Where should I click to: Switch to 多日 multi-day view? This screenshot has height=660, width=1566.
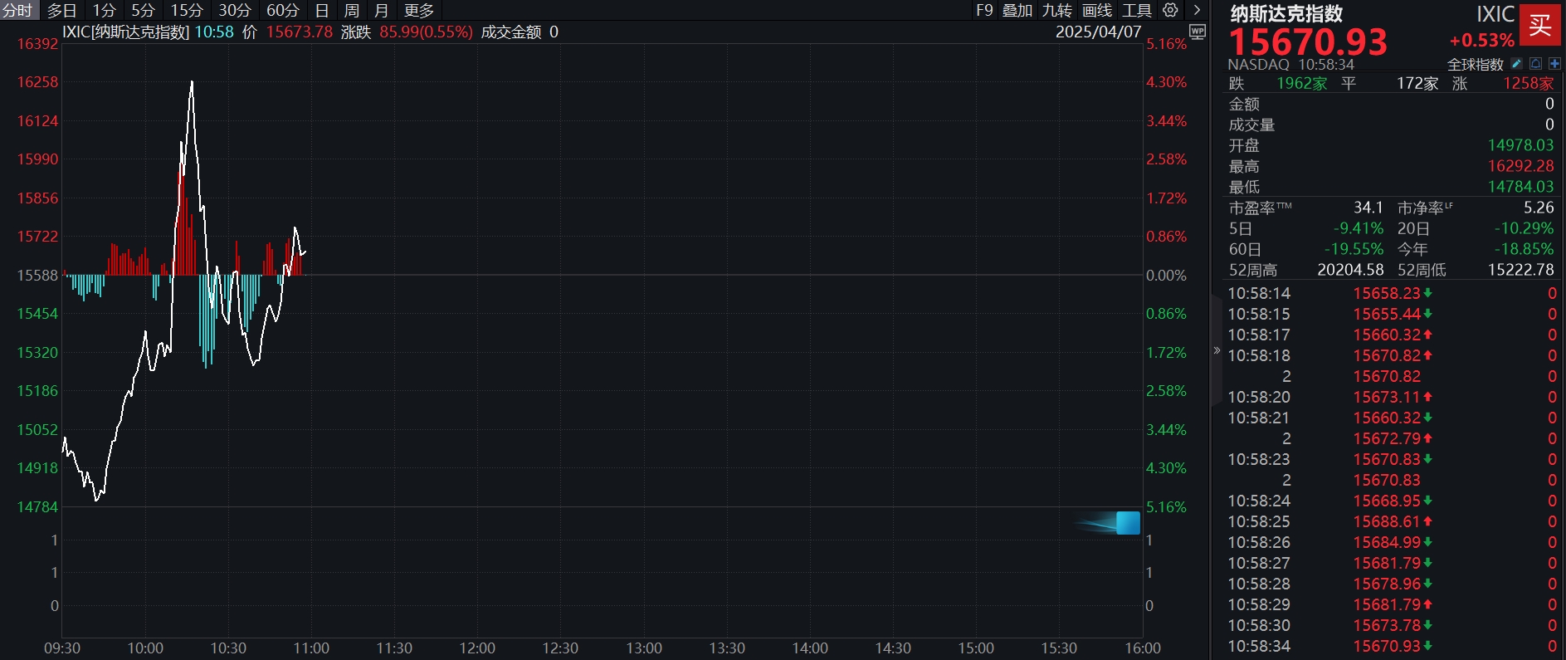tap(61, 10)
